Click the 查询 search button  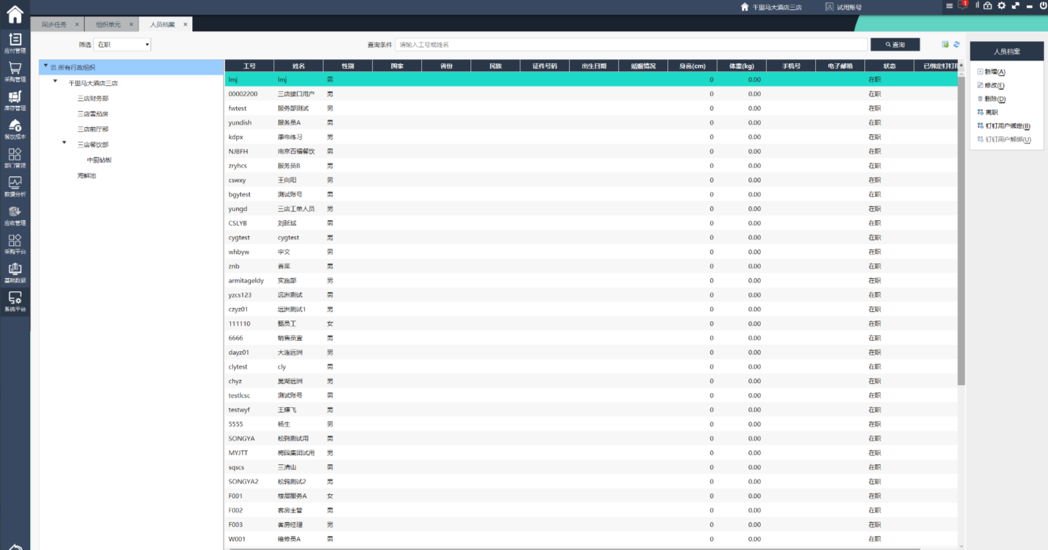[895, 45]
